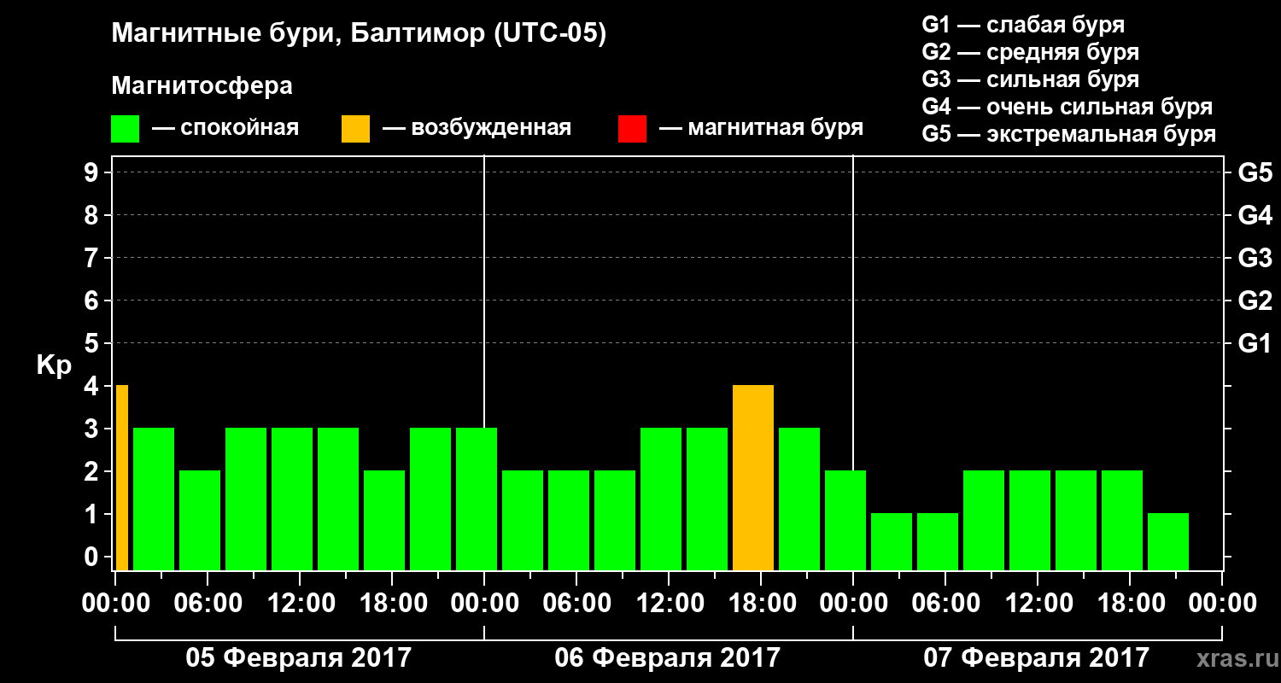Click the G4 label on the right axis
Screen dimensions: 1281x683
[1255, 215]
